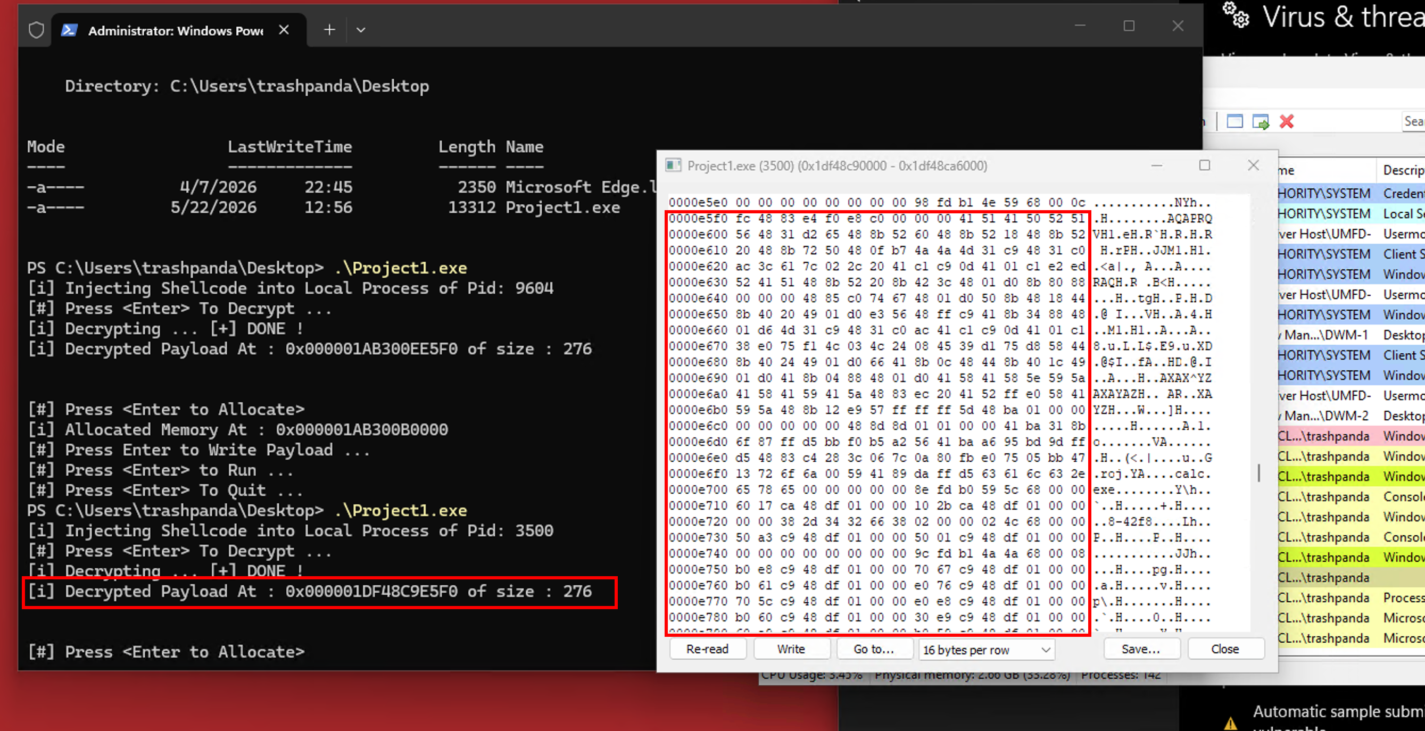Click the Project1.exe memory window icon
This screenshot has width=1425, height=731.
pos(673,165)
